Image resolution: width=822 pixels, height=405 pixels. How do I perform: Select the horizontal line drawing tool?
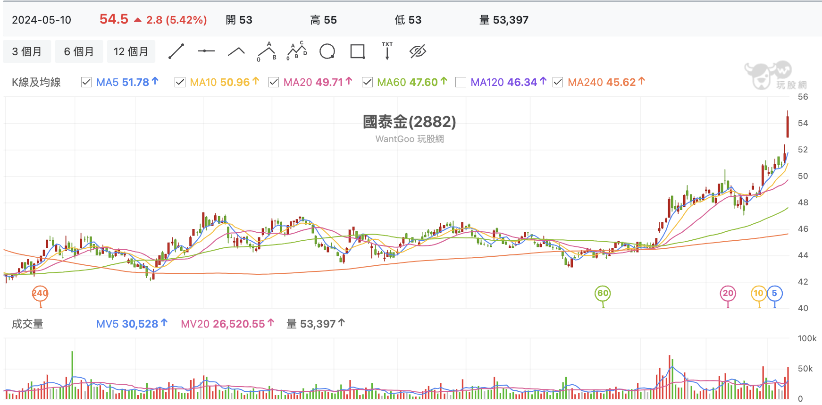click(x=206, y=51)
